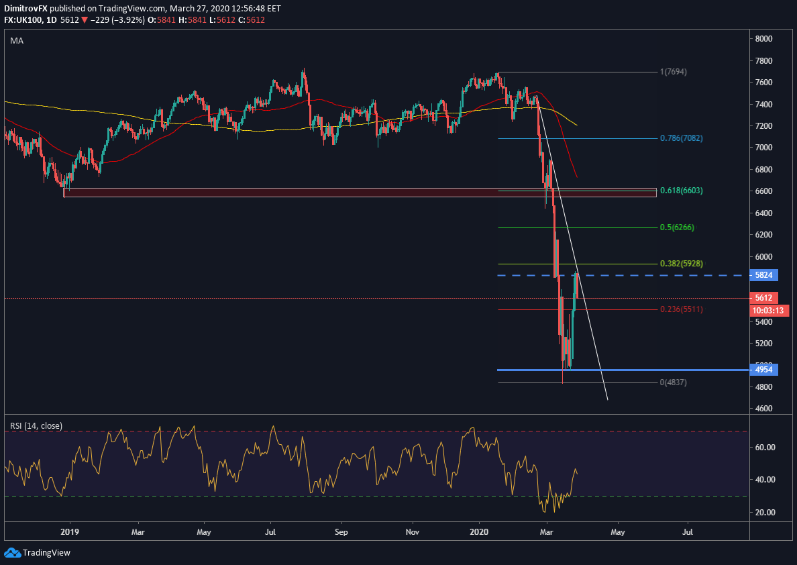
Task: Select Fibonacci level 1(7694) label
Action: (x=674, y=72)
